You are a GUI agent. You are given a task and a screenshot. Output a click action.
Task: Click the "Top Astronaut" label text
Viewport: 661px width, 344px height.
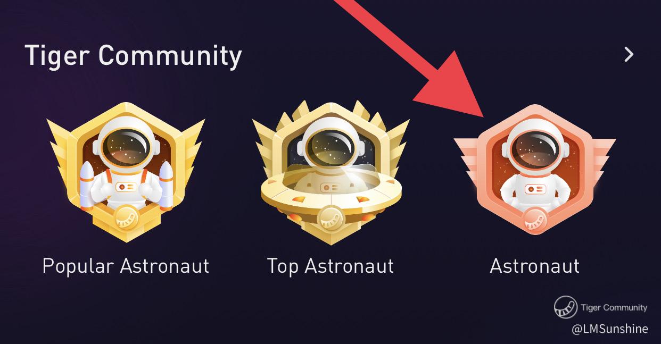pyautogui.click(x=330, y=265)
